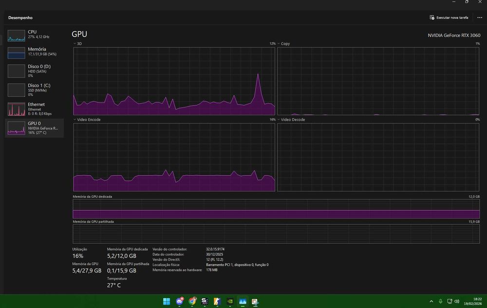Open the Video Decode engine dropdown

[291, 120]
